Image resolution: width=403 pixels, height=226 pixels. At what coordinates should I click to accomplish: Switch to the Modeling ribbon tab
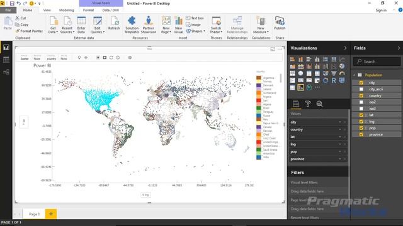click(x=66, y=10)
